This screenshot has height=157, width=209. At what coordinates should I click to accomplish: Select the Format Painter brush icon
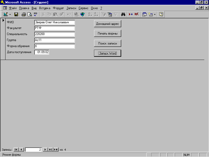point(61,14)
